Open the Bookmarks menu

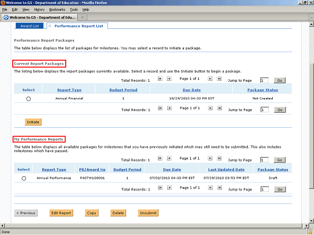pyautogui.click(x=57, y=9)
